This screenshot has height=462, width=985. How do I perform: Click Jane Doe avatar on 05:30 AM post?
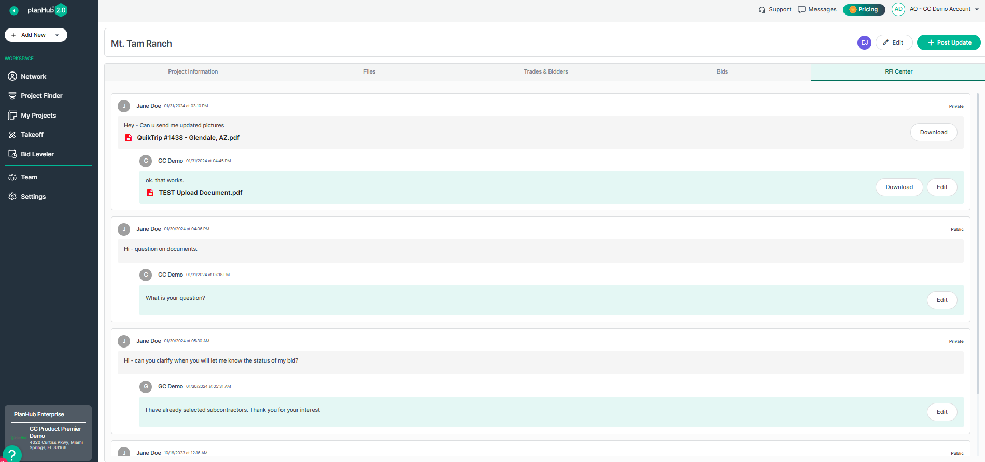pyautogui.click(x=124, y=341)
